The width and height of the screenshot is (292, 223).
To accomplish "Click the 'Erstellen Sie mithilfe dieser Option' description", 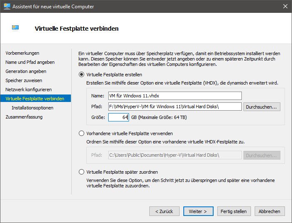I will (x=182, y=83).
